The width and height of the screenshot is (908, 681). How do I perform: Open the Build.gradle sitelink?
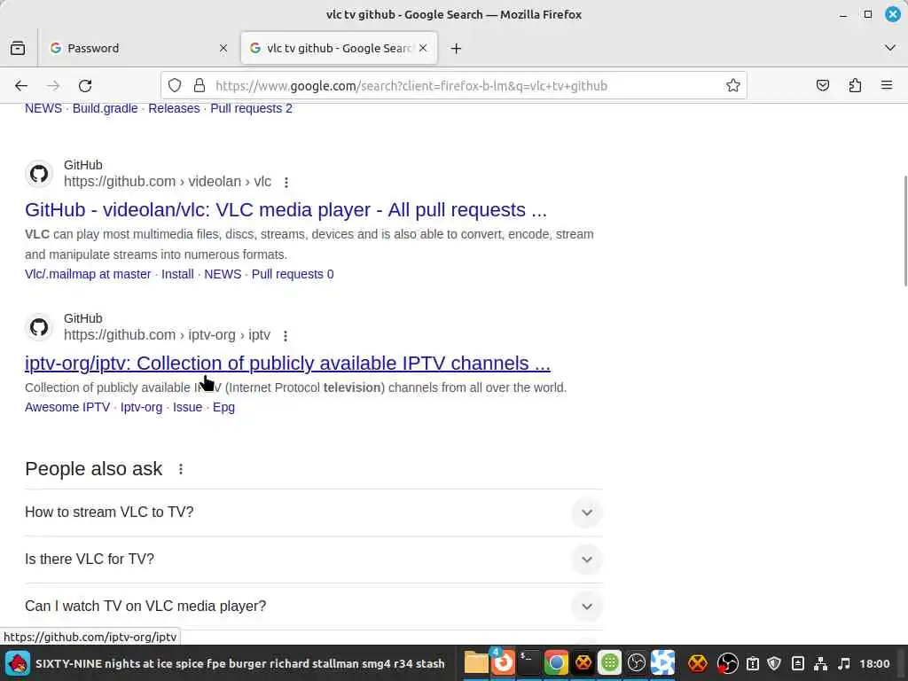106,108
